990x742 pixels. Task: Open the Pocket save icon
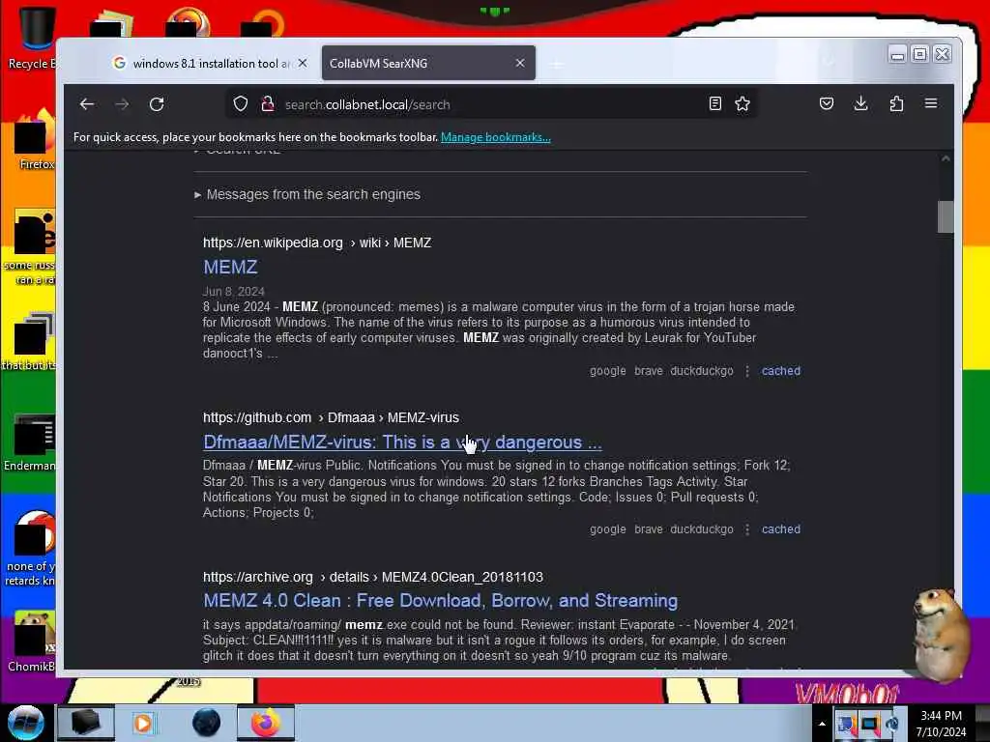point(827,103)
